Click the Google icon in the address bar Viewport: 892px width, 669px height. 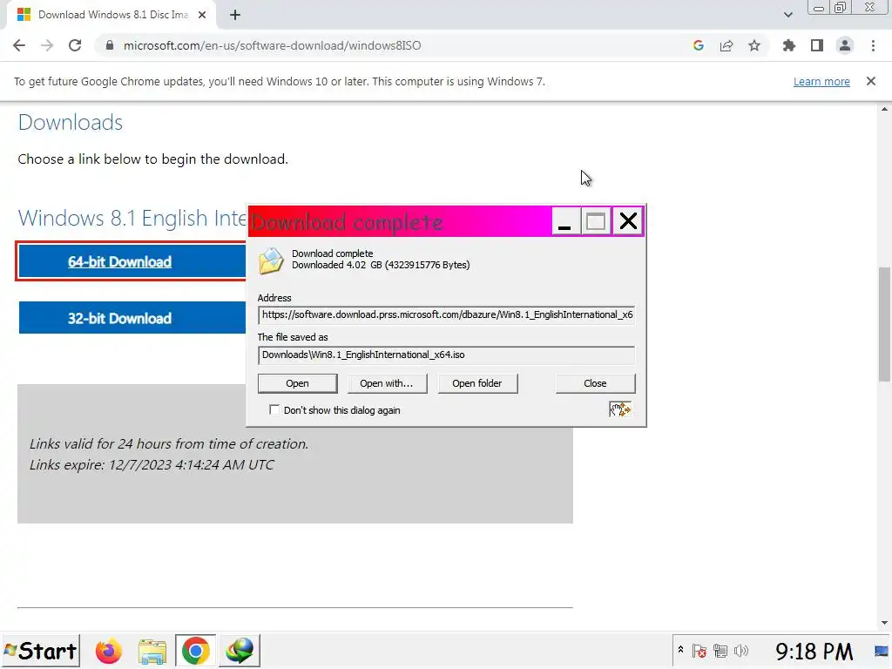coord(699,45)
